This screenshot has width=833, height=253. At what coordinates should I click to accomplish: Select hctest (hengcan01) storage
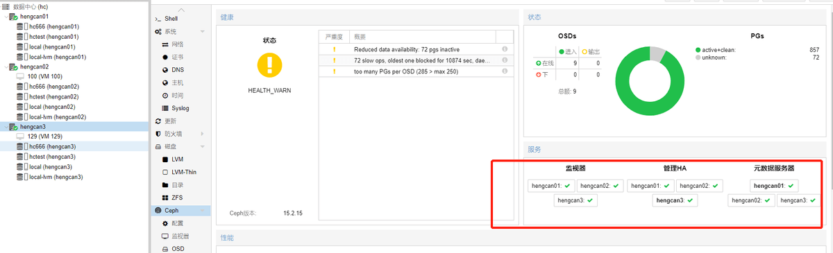(53, 37)
